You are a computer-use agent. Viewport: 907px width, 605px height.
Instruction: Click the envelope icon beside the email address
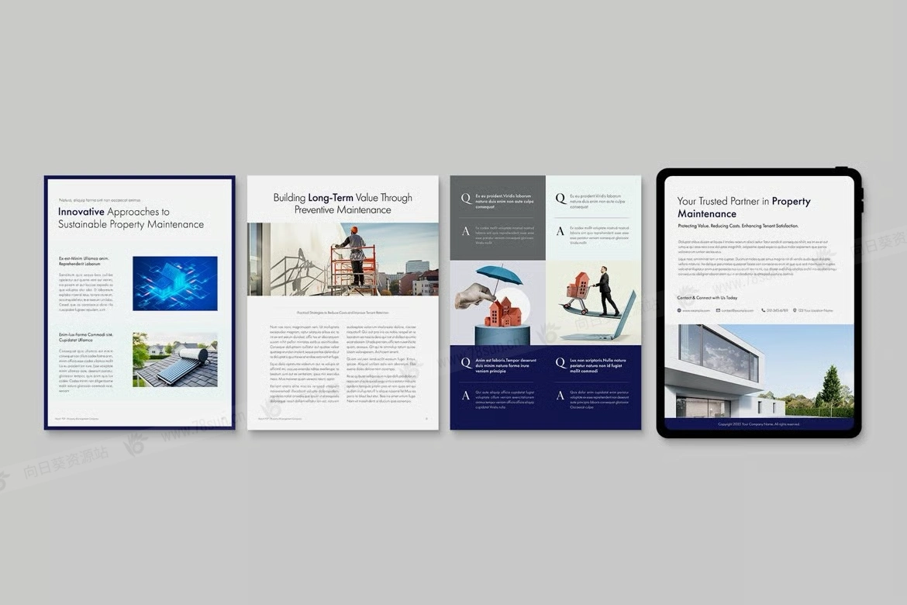click(x=718, y=310)
